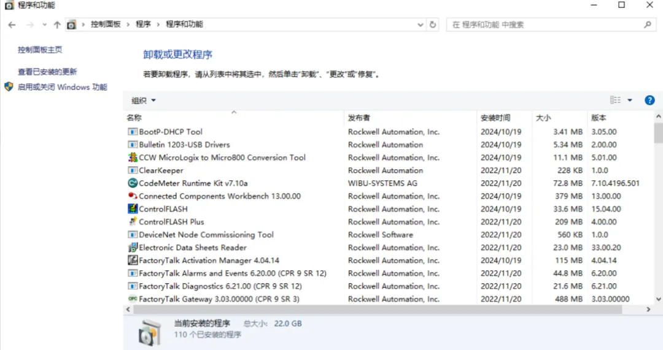This screenshot has height=350, width=663.
Task: Go forward with the right arrow
Action: click(x=29, y=25)
